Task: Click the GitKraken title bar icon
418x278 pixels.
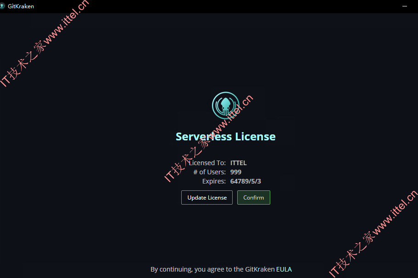Action: coord(2,6)
